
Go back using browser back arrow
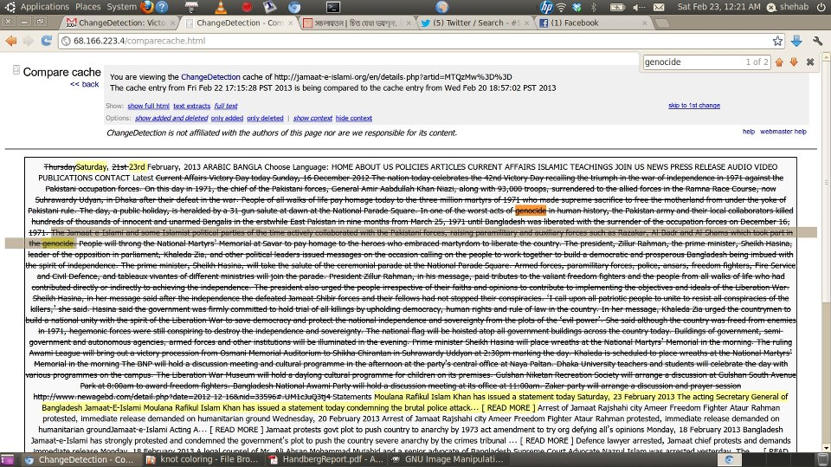[x=10, y=41]
